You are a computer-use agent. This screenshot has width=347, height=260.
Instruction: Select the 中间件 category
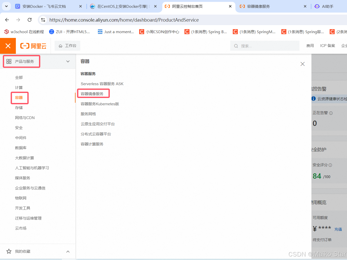[21, 138]
